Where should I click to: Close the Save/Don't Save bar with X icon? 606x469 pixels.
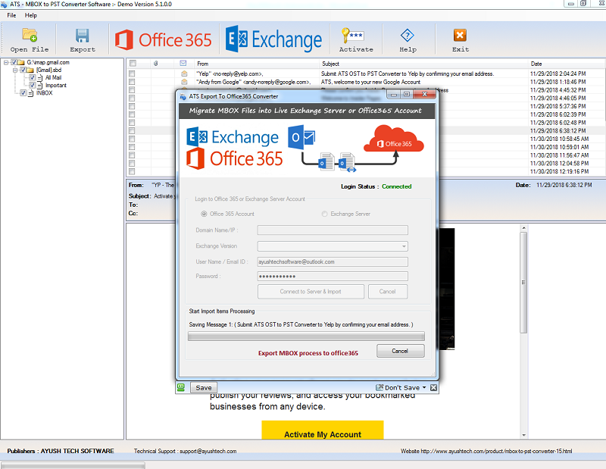433,387
